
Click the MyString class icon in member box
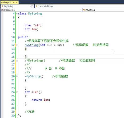[84, 10]
